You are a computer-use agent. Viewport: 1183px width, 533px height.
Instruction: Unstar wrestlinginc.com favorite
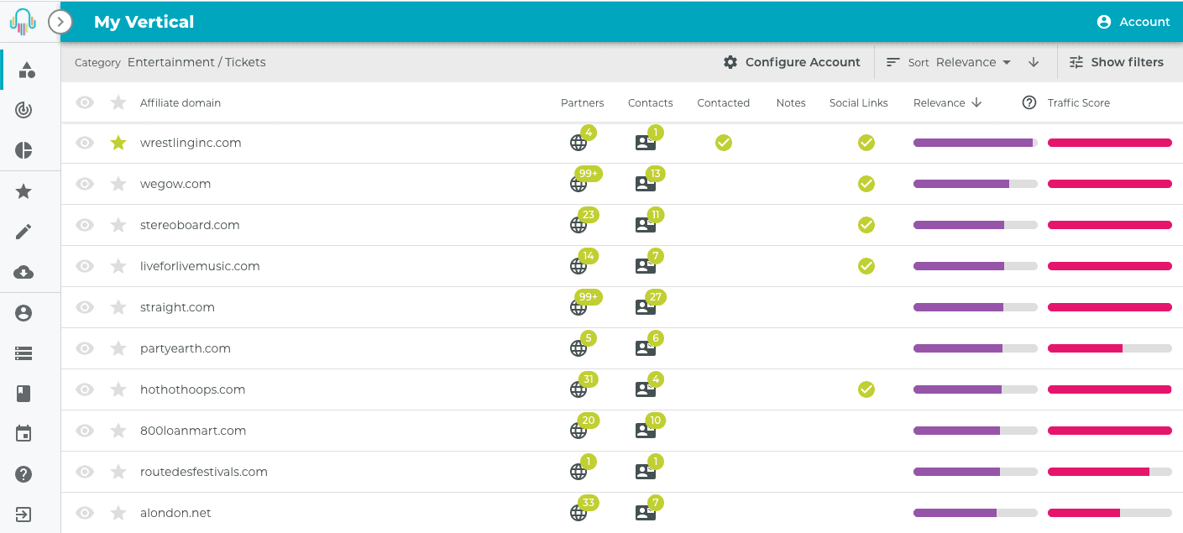pyautogui.click(x=118, y=143)
